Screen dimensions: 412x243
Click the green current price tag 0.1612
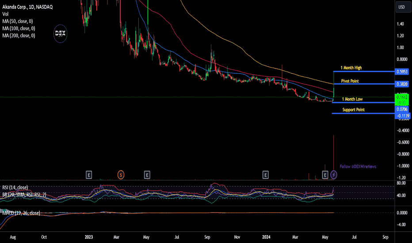pyautogui.click(x=402, y=99)
